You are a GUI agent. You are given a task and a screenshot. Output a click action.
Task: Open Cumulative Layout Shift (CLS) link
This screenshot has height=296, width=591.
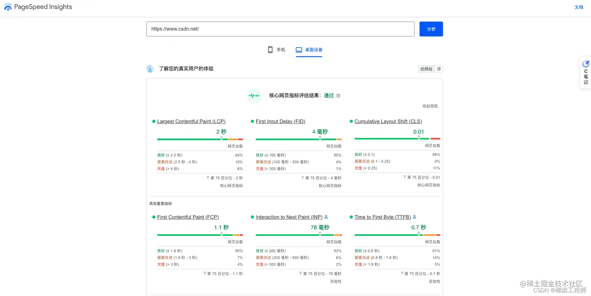(388, 121)
